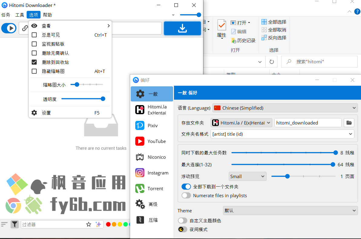Viewport: 361px width, 239px height.
Task: Click the orange color dot filter
Action: tap(114, 224)
